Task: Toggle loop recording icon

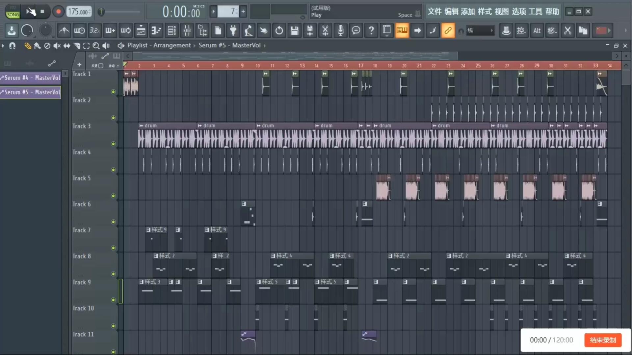Action: point(125,31)
